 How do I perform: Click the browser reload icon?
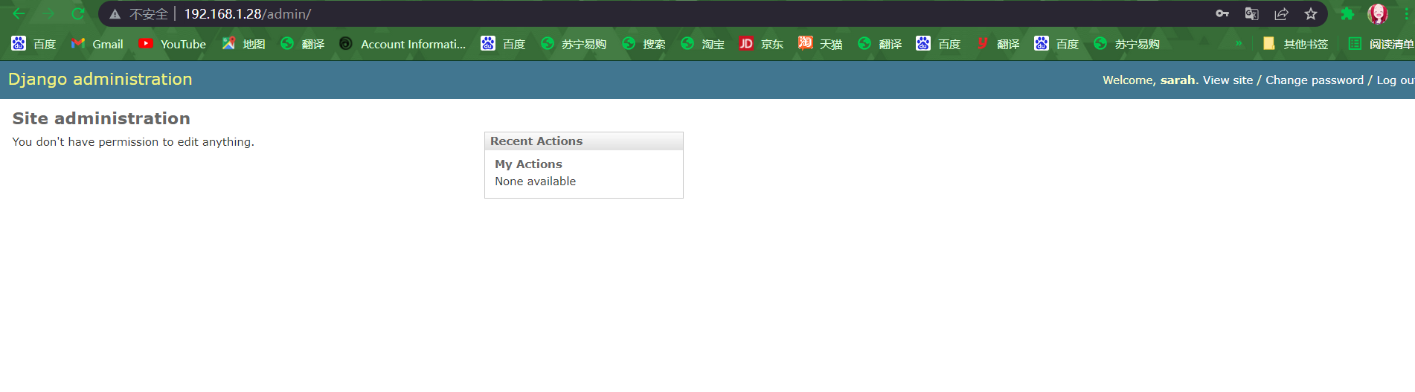pyautogui.click(x=77, y=13)
